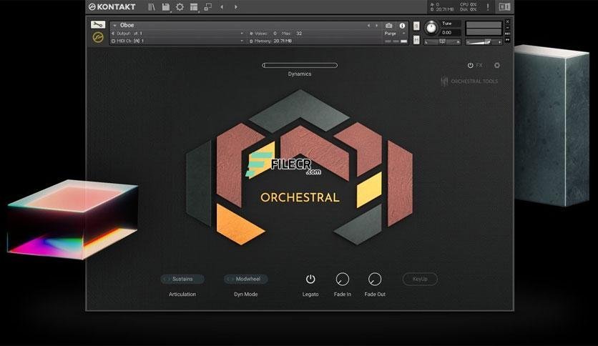Viewport: 598px width, 346px height.
Task: Click the CPU 0% meter readout
Action: (x=469, y=4)
